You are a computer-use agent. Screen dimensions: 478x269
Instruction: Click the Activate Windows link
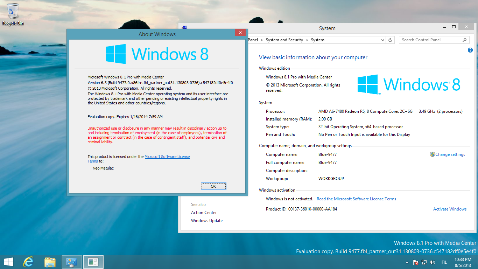click(x=450, y=209)
